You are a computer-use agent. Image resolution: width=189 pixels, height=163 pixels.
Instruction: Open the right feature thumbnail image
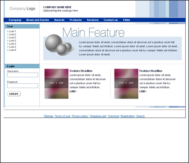126,84
